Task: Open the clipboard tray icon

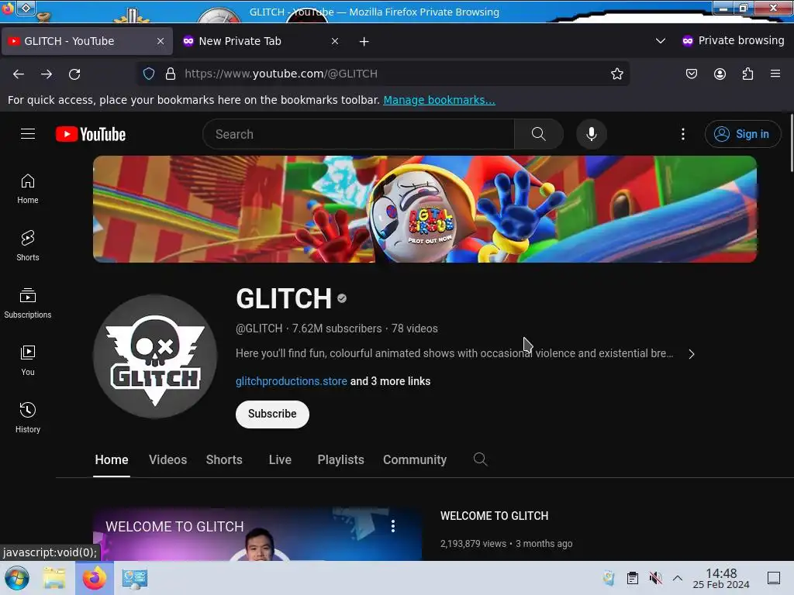Action: (x=633, y=578)
